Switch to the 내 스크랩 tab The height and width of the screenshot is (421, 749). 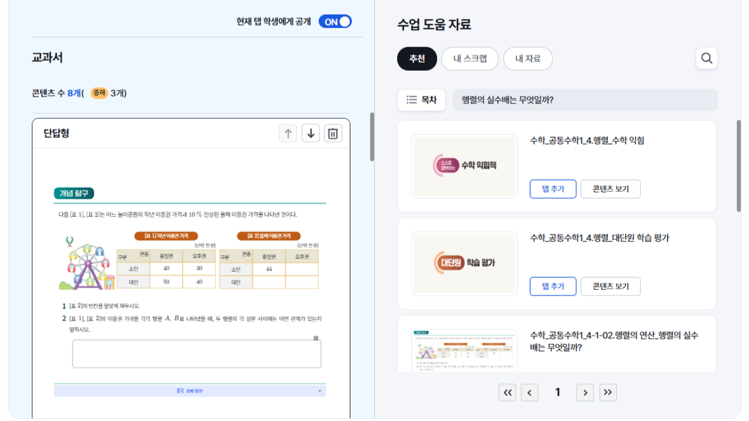pyautogui.click(x=470, y=59)
